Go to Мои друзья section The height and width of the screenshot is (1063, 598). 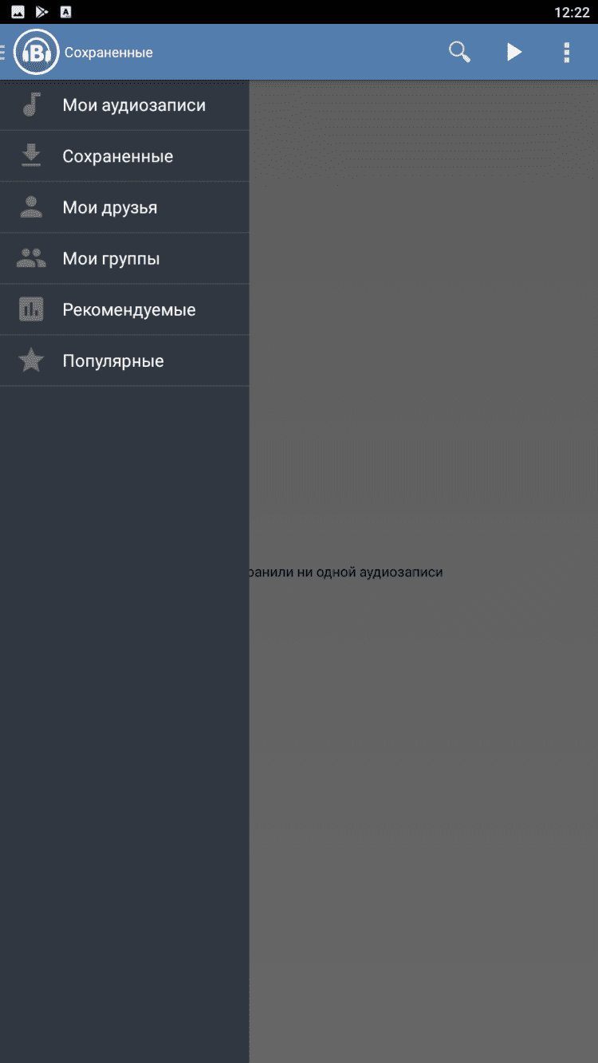[124, 207]
